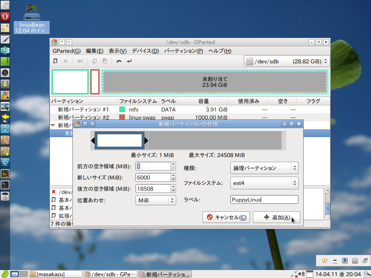Screen dimensions: 371x278
Task: Click the volume speaker icon in system tray
Action: pyautogui.click(x=301, y=274)
